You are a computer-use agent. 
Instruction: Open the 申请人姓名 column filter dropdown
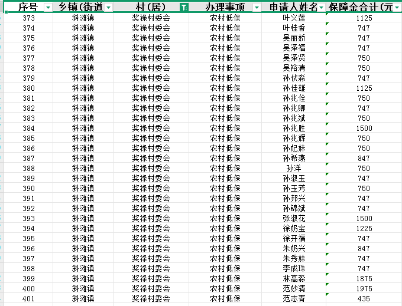(x=321, y=8)
